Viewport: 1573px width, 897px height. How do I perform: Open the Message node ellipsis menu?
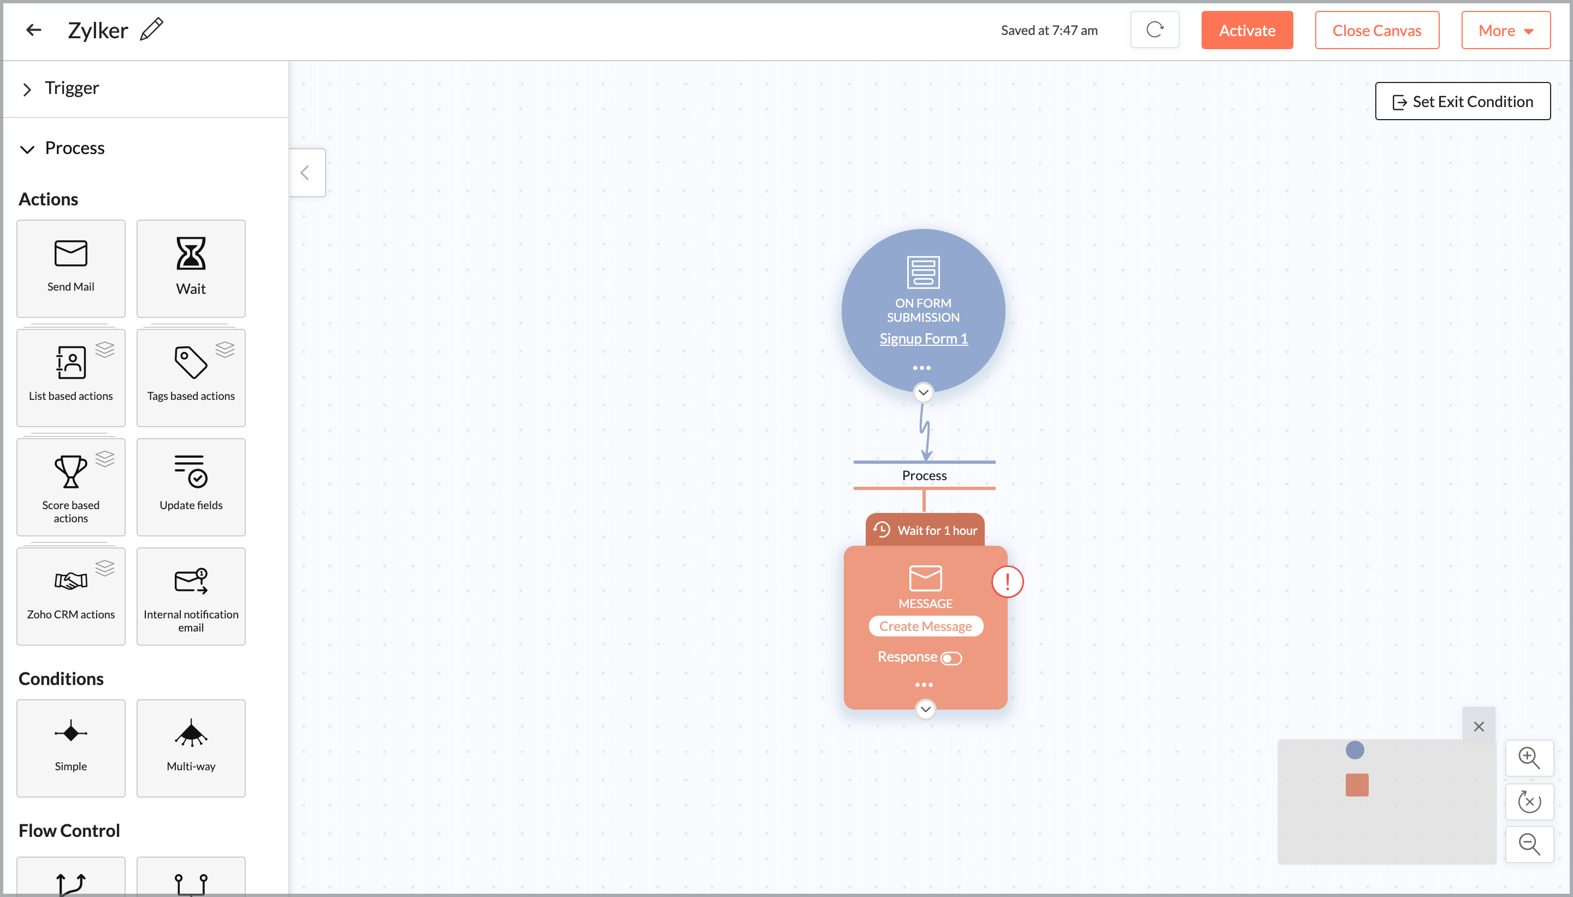pyautogui.click(x=925, y=684)
